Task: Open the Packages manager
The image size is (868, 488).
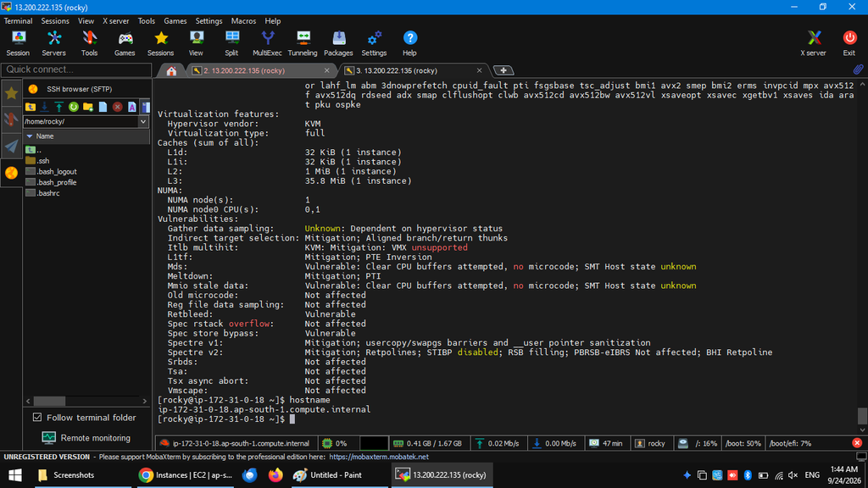Action: pos(338,43)
